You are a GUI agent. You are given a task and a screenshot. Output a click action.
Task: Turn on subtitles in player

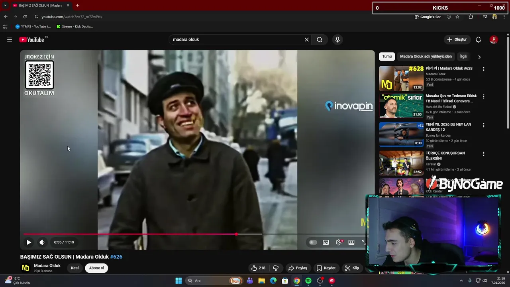pos(326,242)
